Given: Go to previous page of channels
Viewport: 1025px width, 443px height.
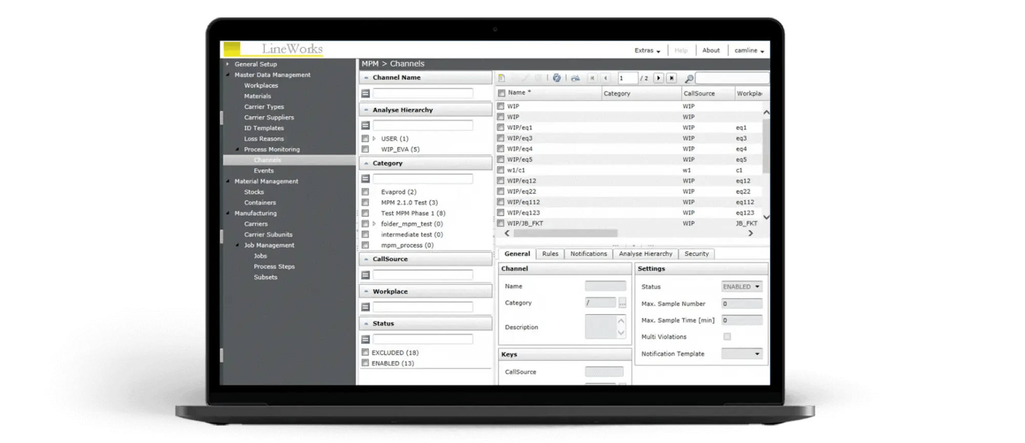Looking at the screenshot, I should point(606,78).
